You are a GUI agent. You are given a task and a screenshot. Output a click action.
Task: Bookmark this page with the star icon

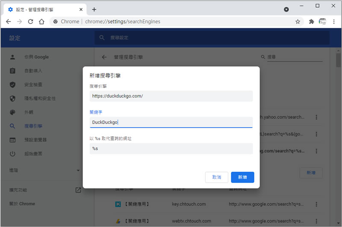coord(298,21)
